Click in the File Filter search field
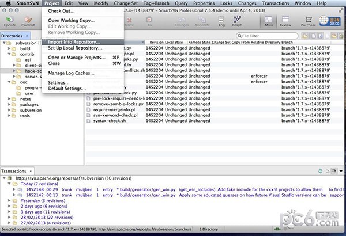The width and height of the screenshot is (346, 236). pos(267,36)
